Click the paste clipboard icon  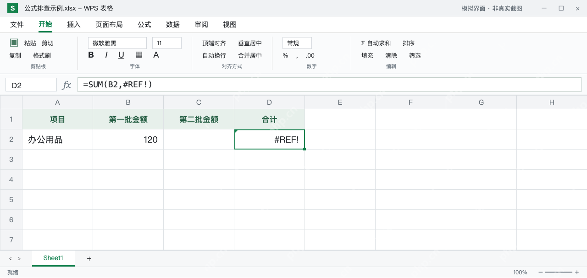(14, 43)
